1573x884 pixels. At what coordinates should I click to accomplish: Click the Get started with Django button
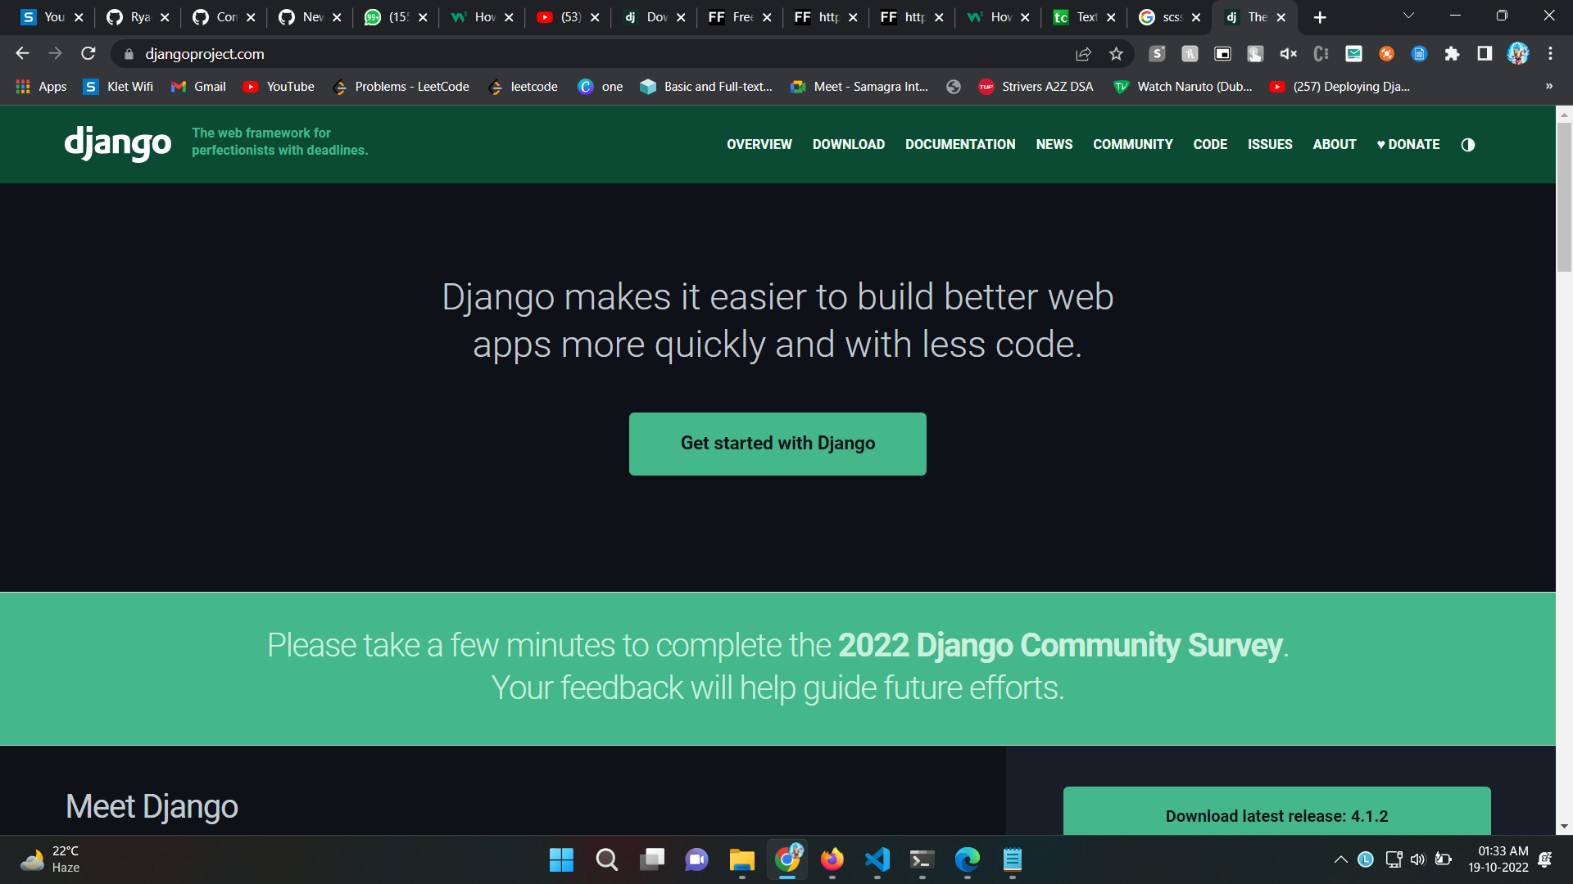click(777, 443)
